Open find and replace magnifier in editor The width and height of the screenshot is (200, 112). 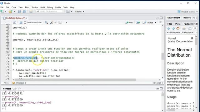click(x=47, y=22)
